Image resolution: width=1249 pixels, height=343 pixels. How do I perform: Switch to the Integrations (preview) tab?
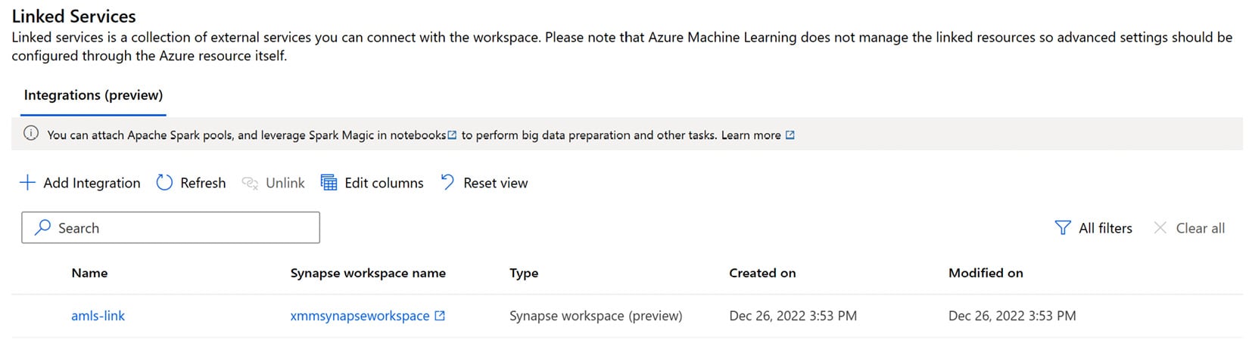click(93, 95)
